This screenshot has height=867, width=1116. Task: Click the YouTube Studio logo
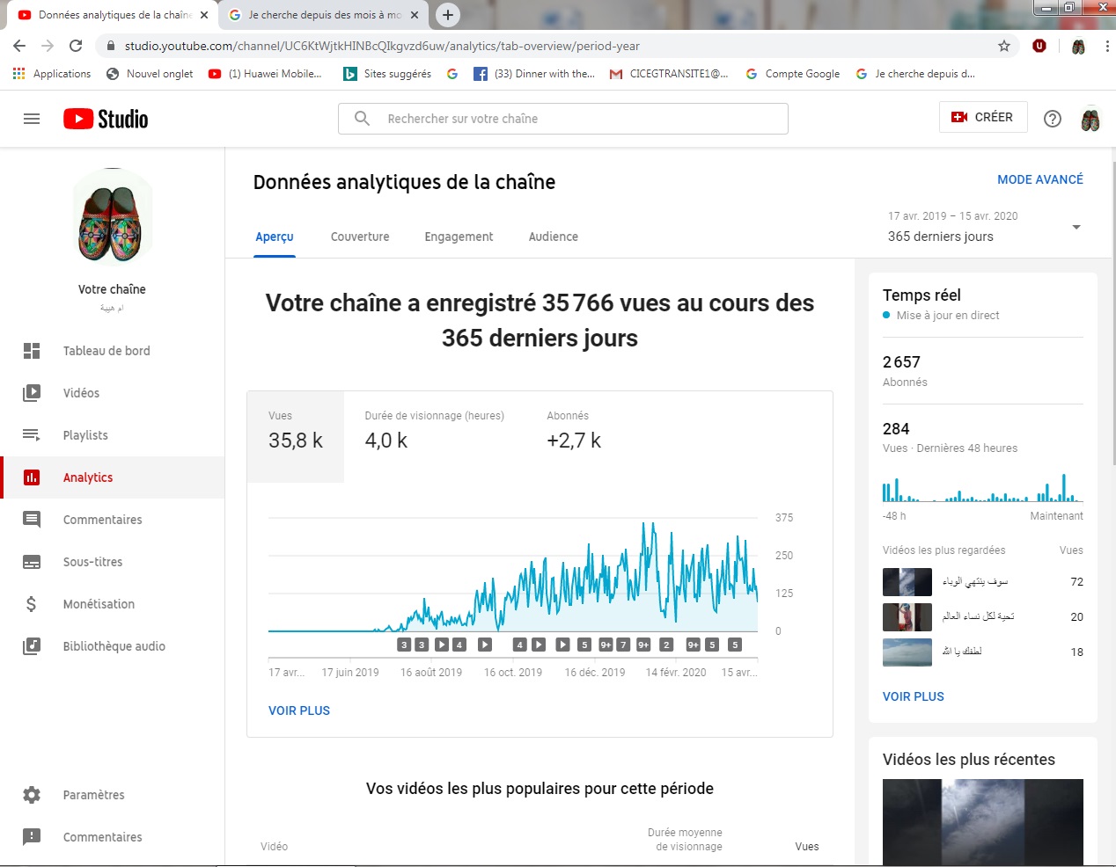105,118
